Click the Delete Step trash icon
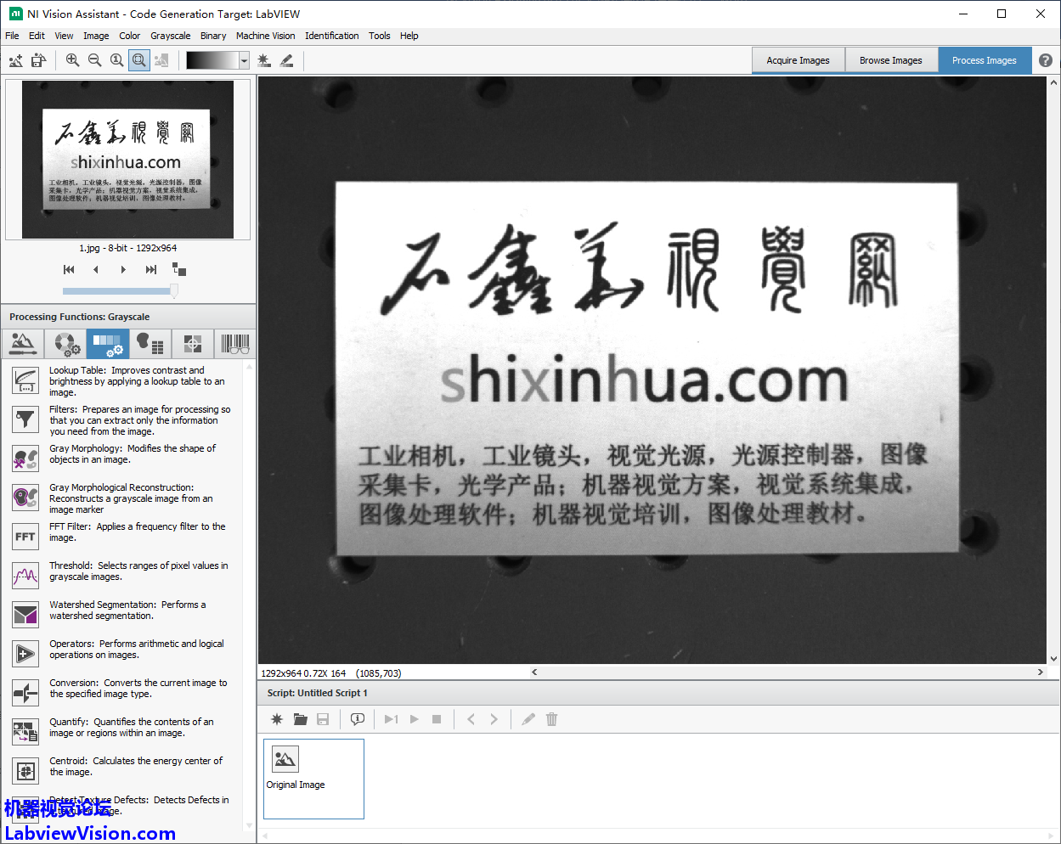 click(551, 719)
